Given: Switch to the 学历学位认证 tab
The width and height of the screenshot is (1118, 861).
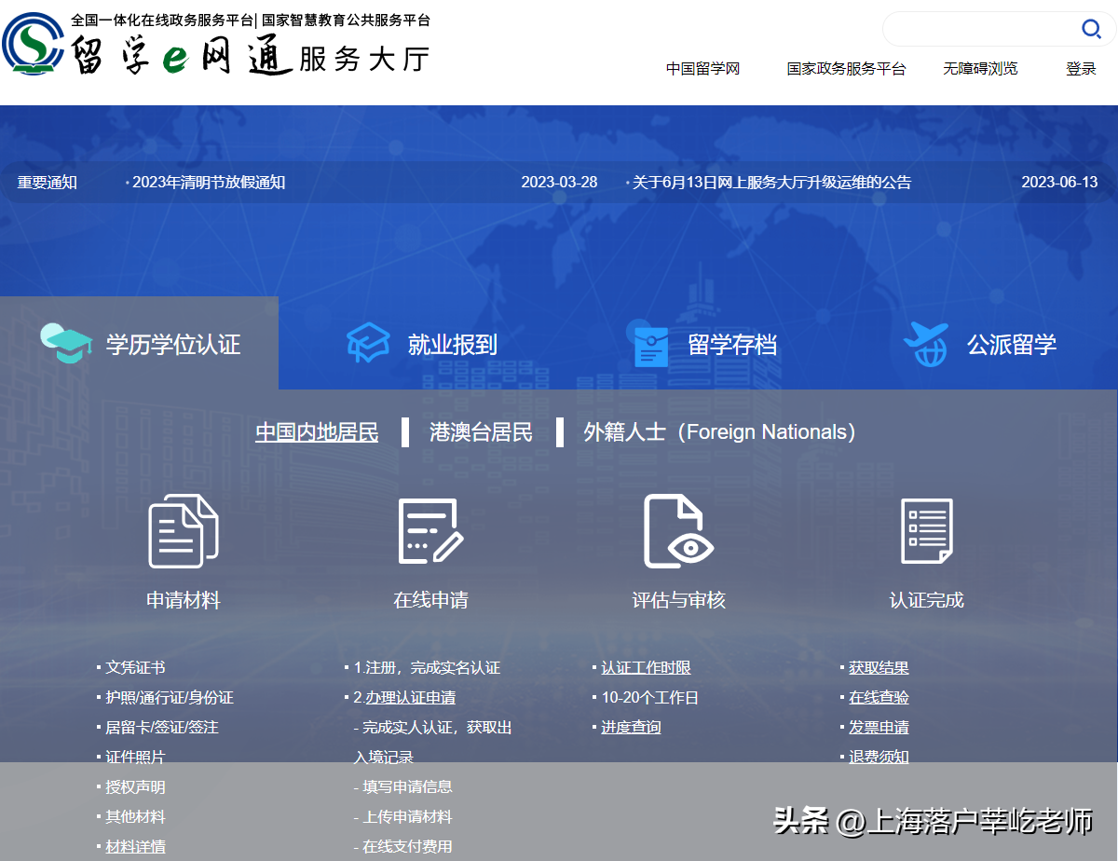Looking at the screenshot, I should tap(140, 344).
